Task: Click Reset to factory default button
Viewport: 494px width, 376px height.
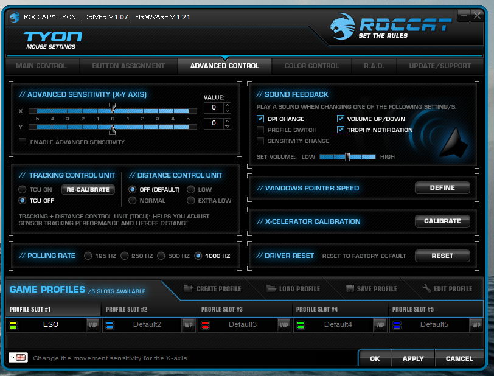Action: point(442,256)
